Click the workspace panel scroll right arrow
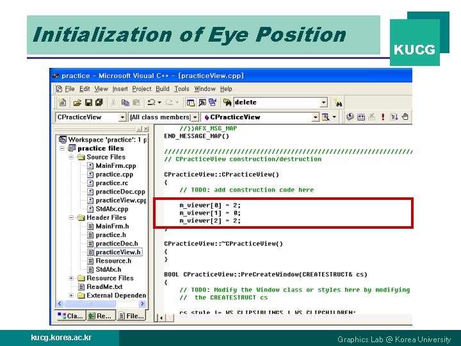This screenshot has height=346, width=461. 142,304
